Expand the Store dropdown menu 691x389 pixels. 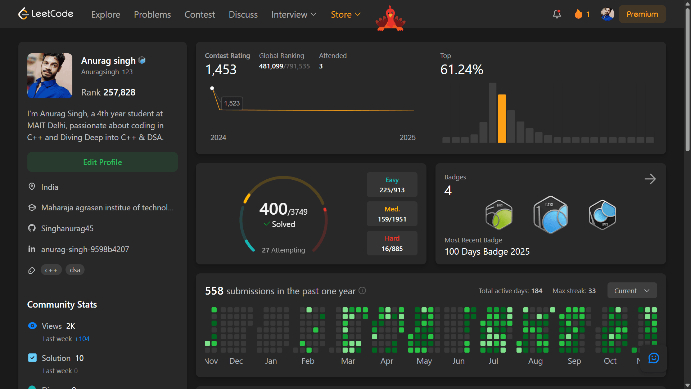tap(345, 14)
